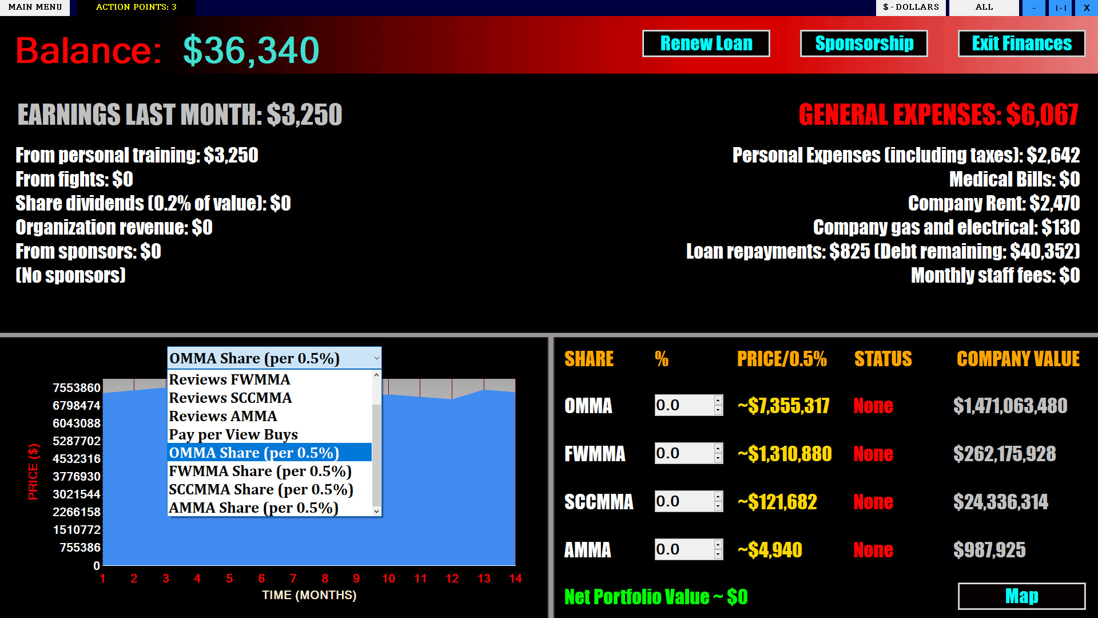Decrease AMMA share percentage using down arrow
Image resolution: width=1098 pixels, height=618 pixels.
click(x=718, y=555)
